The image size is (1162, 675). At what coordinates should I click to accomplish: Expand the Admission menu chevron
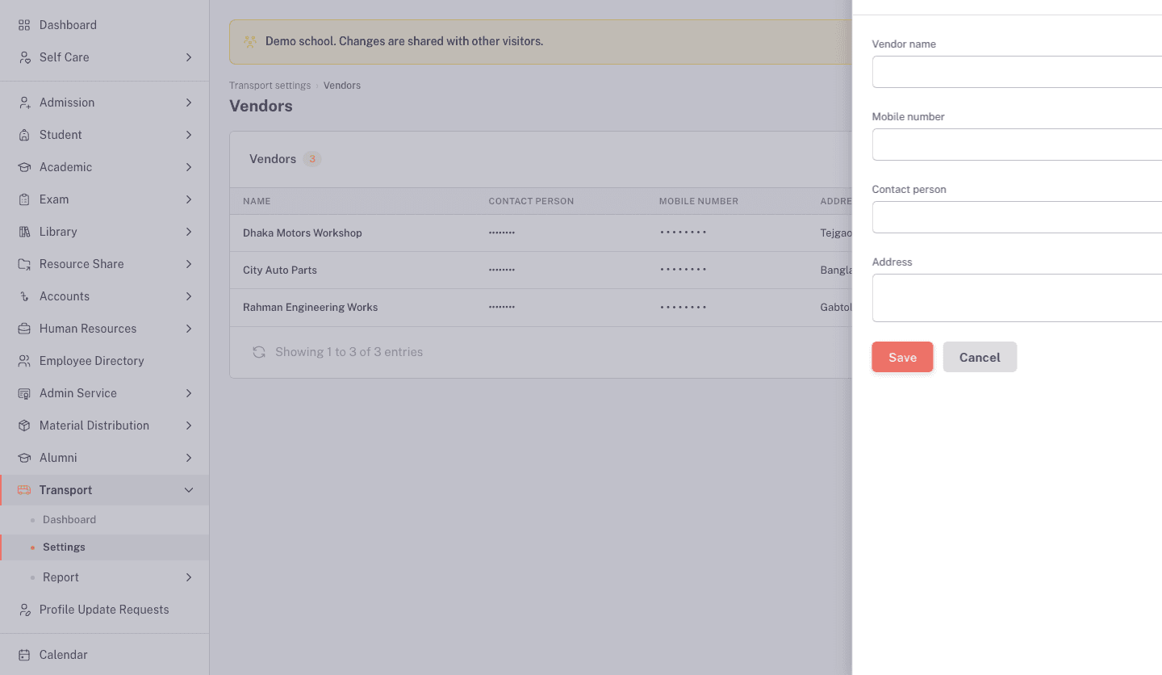pos(189,103)
